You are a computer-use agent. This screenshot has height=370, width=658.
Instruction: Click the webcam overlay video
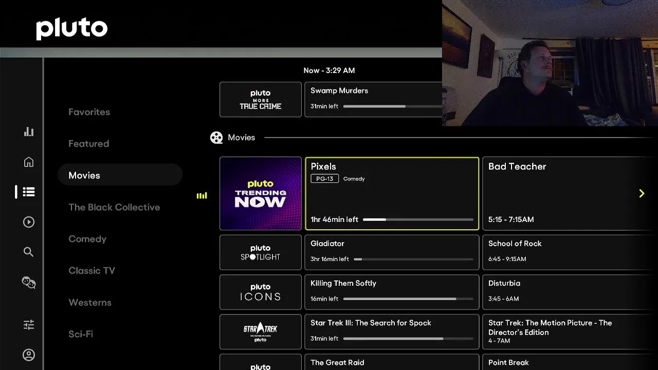click(550, 63)
